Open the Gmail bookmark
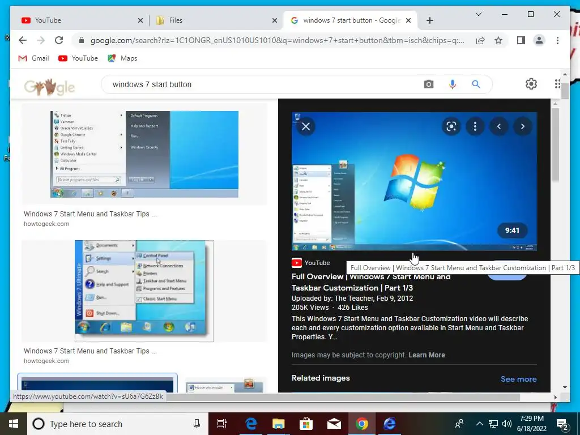The height and width of the screenshot is (435, 580). pos(33,58)
